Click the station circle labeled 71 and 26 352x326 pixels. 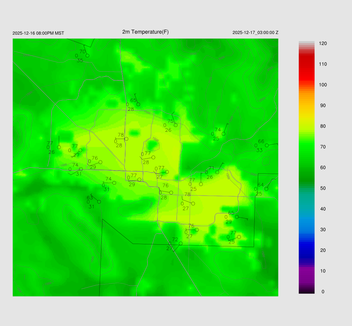pyautogui.click(x=217, y=172)
